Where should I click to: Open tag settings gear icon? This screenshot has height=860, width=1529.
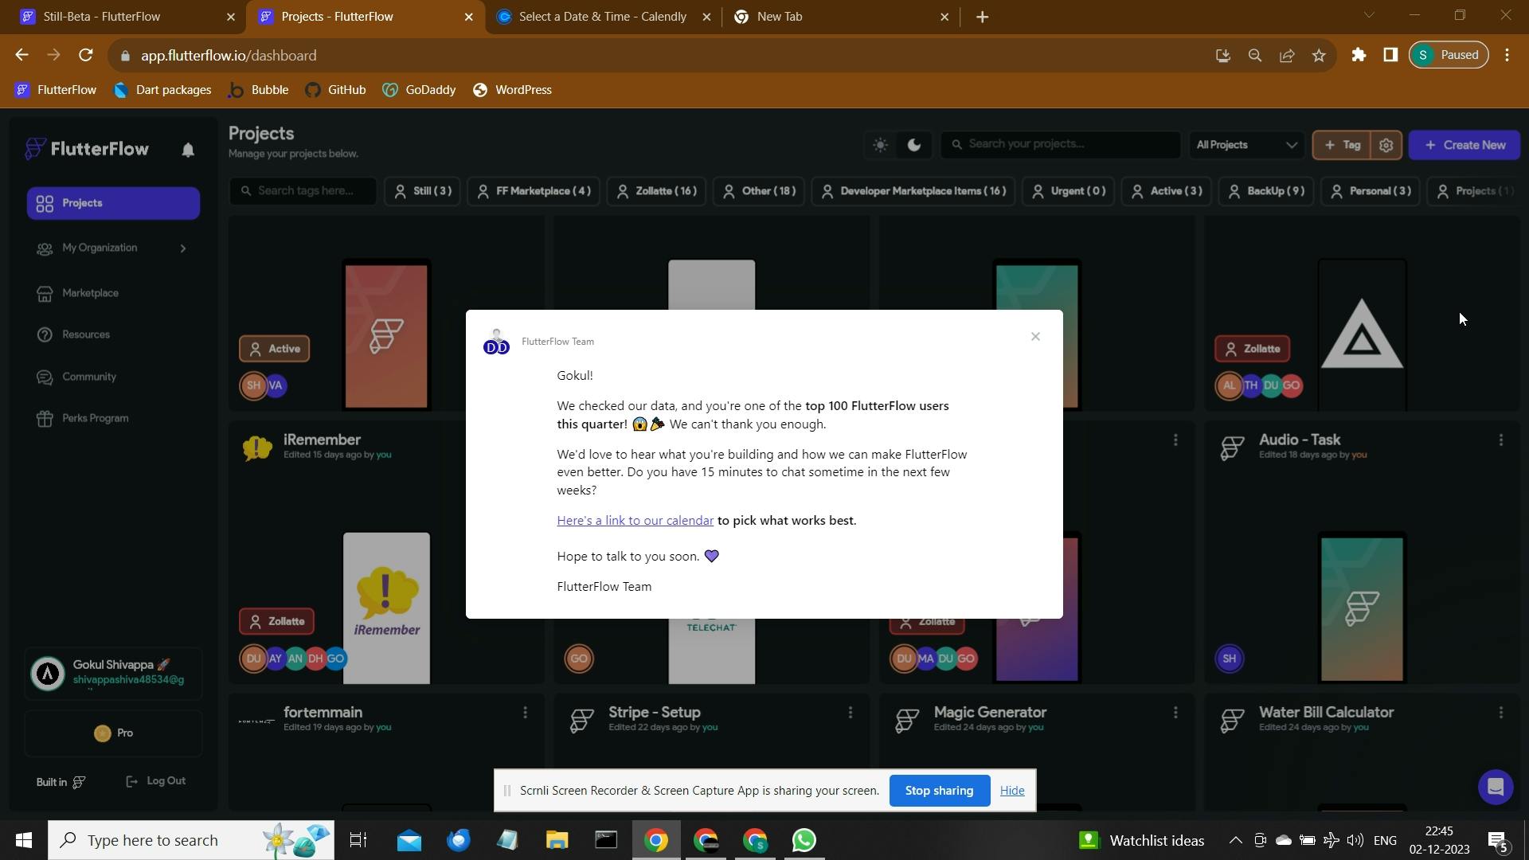(x=1386, y=145)
